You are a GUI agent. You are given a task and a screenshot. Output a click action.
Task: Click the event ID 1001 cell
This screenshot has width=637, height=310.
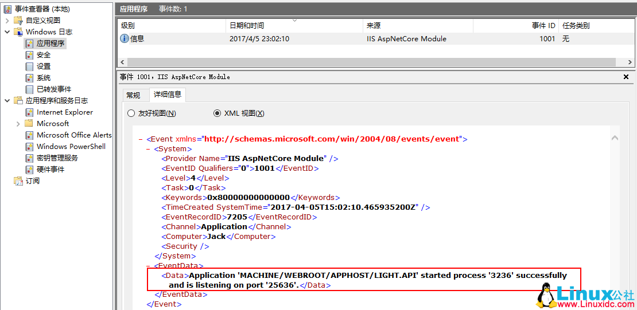(x=547, y=39)
